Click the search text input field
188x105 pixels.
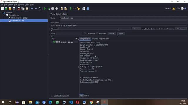pos(69,34)
